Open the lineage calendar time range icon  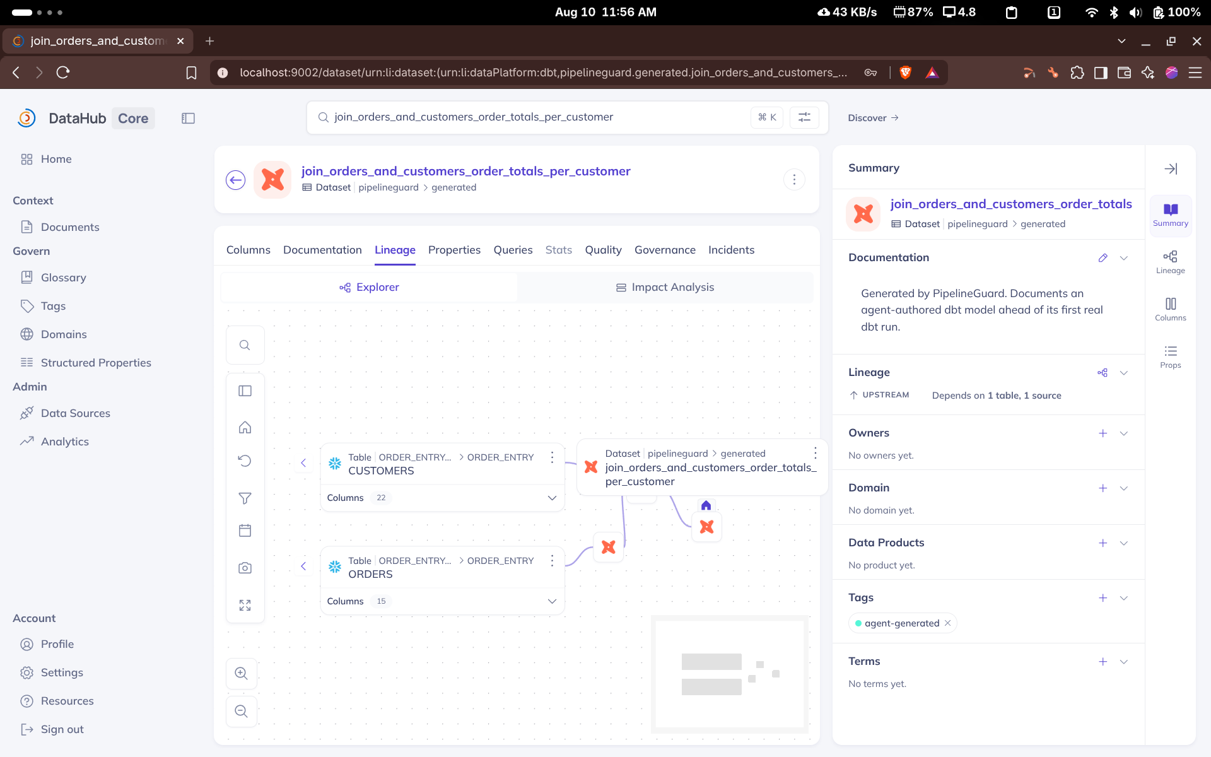(x=245, y=531)
